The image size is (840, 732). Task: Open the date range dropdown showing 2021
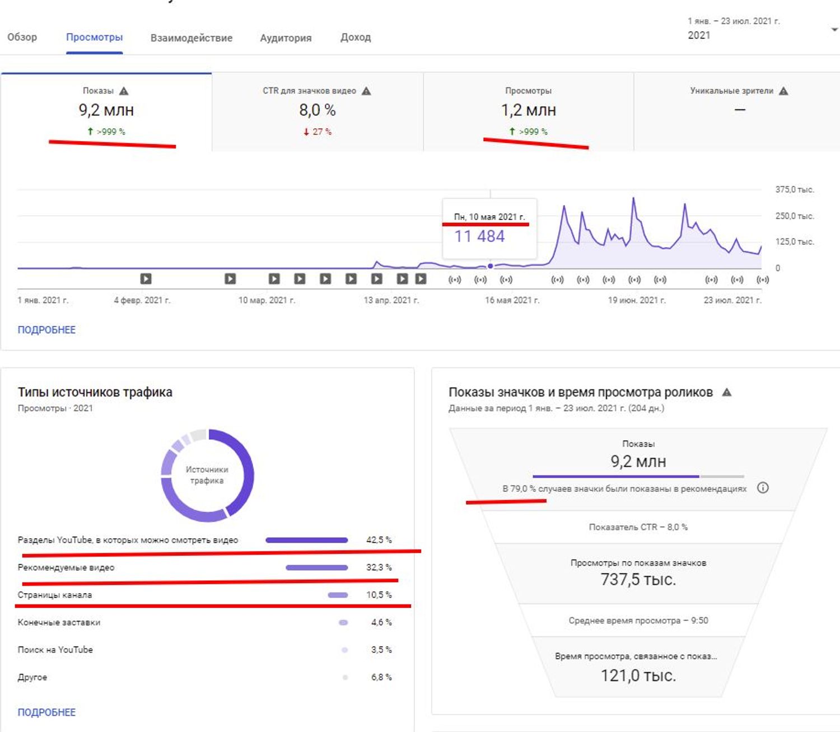[763, 29]
